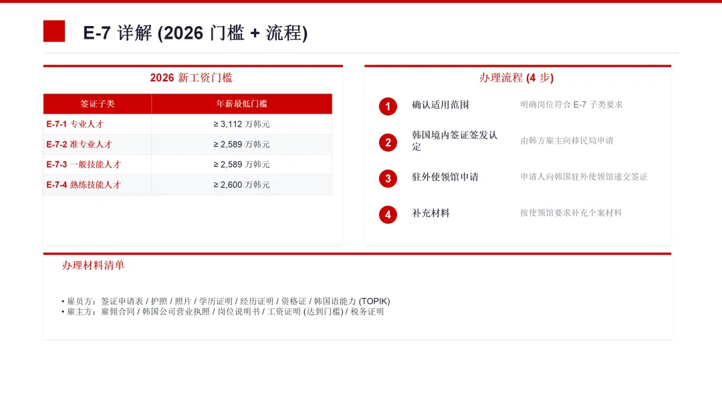The image size is (722, 406).
Task: Click the 驻外使领馆申请 step text
Action: [x=445, y=177]
